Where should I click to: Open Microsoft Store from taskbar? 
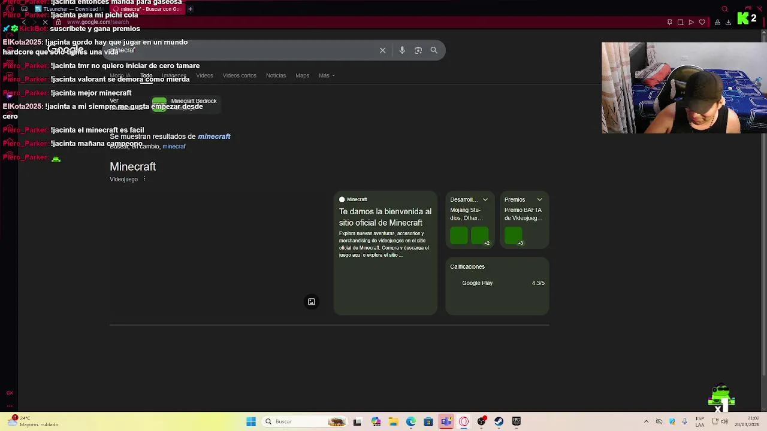[x=428, y=421]
